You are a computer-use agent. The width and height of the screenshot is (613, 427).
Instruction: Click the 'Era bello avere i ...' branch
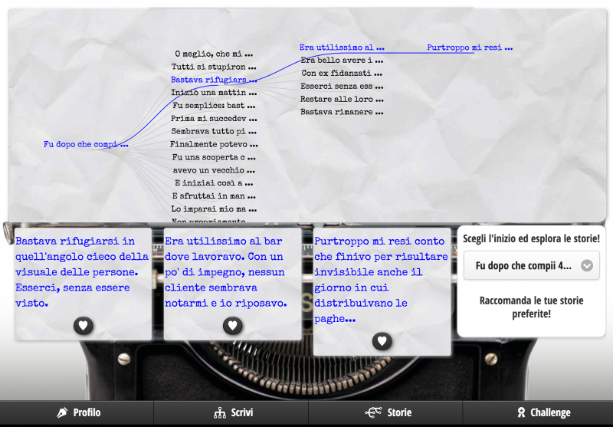pyautogui.click(x=342, y=61)
